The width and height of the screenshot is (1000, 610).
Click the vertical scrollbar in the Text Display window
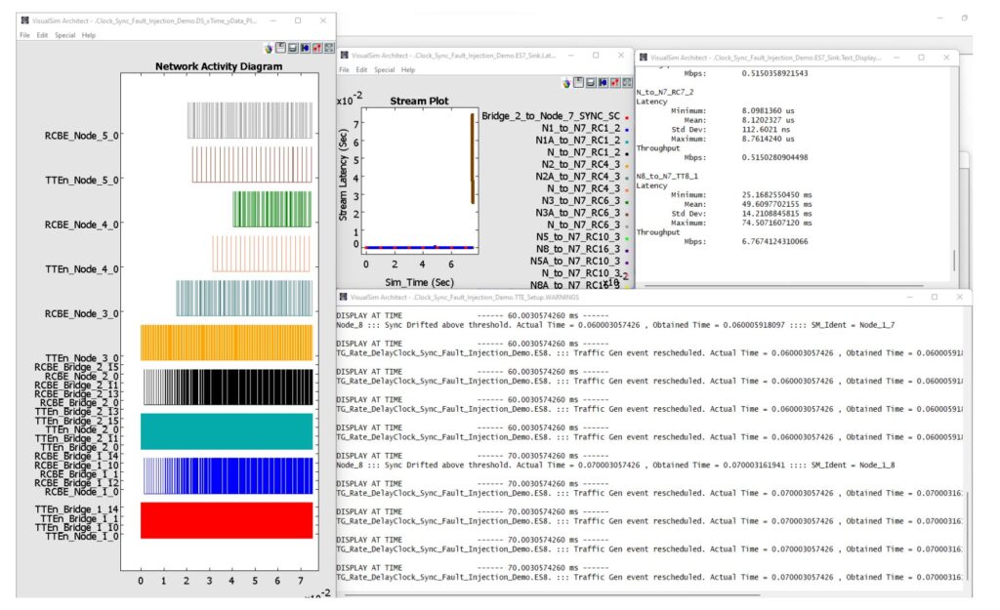(954, 261)
